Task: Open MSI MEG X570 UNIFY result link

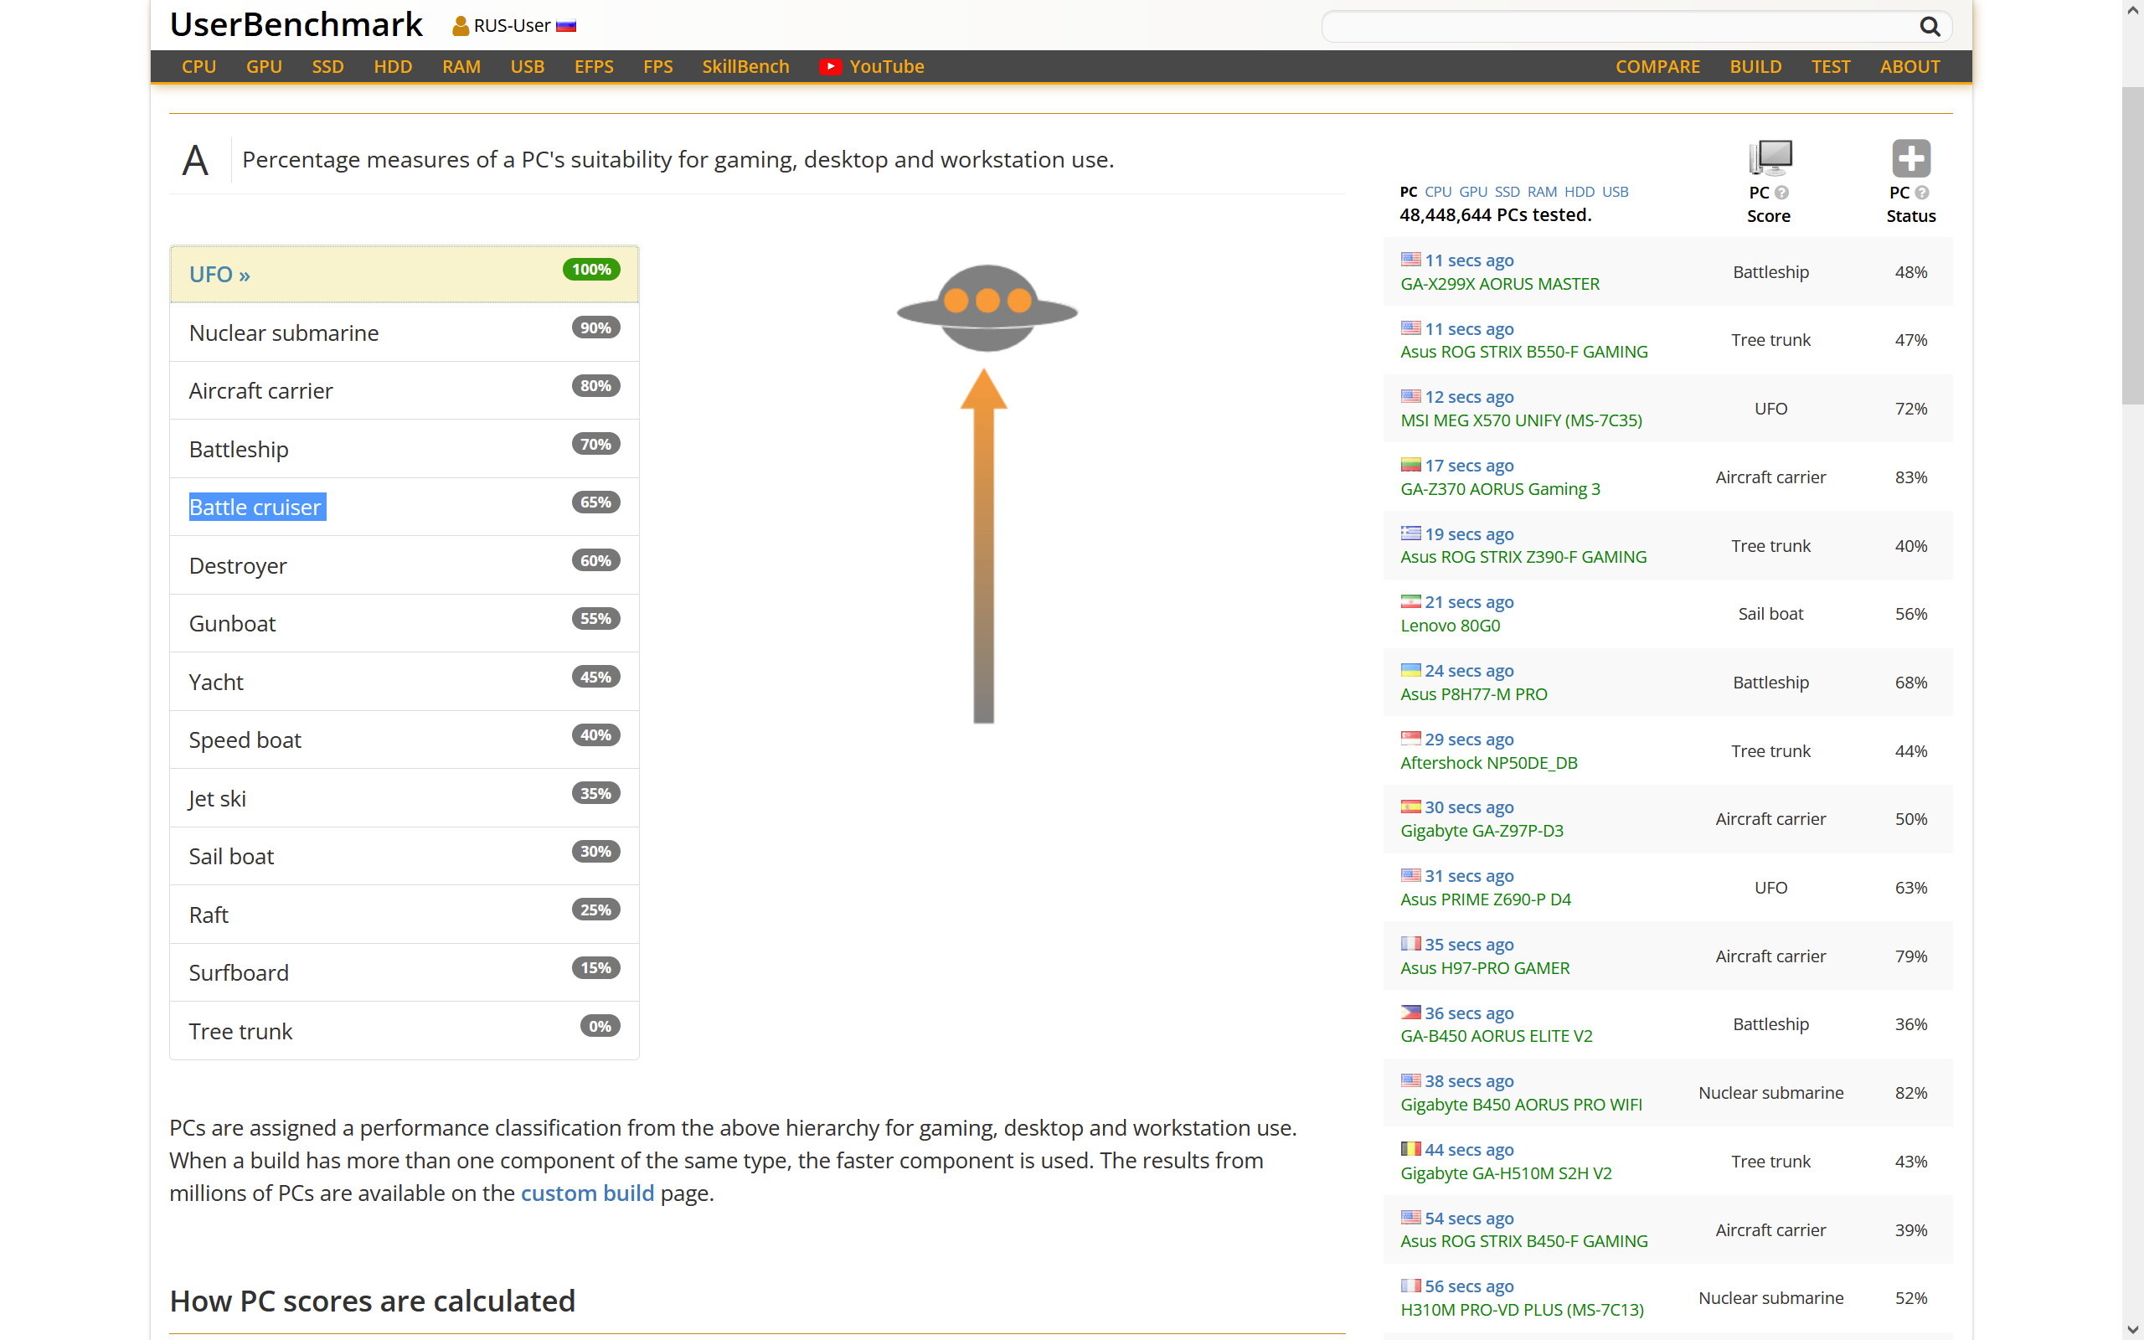Action: pyautogui.click(x=1520, y=420)
